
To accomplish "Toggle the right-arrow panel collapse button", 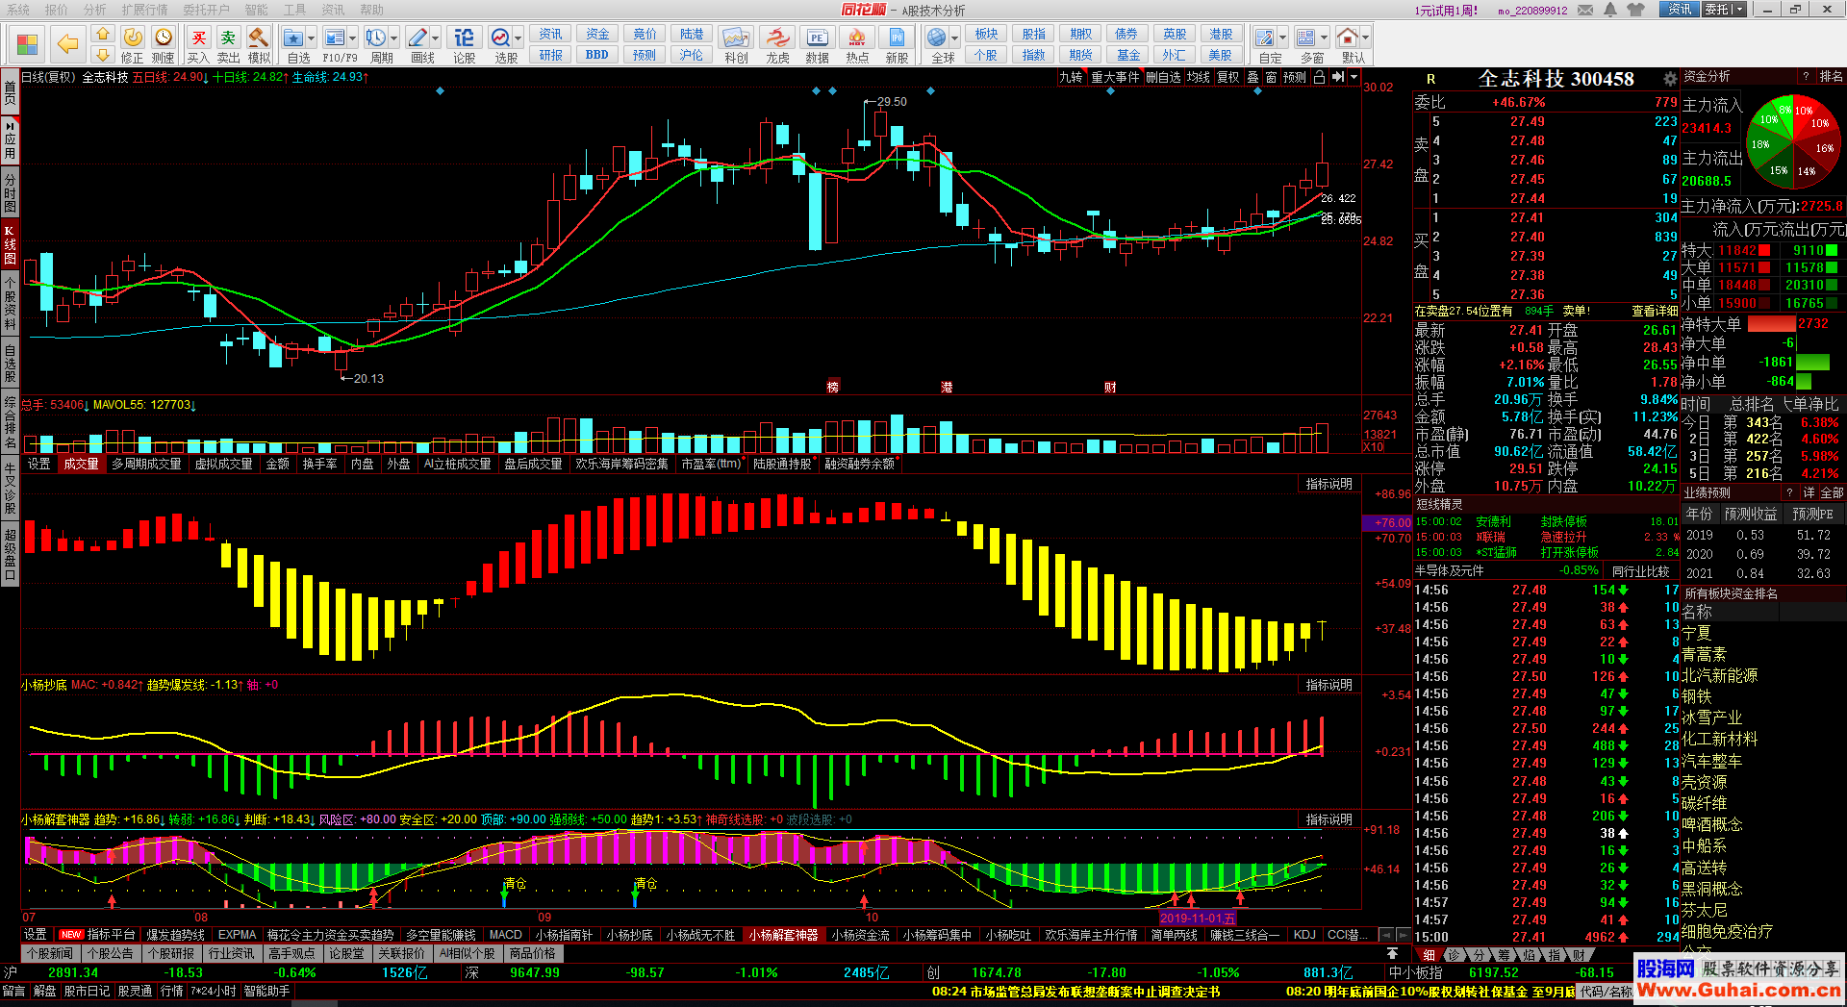I will click(x=1337, y=77).
